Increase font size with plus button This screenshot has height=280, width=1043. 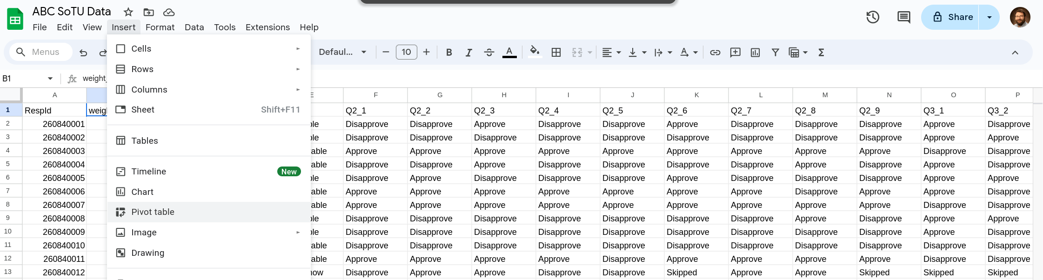pos(426,52)
